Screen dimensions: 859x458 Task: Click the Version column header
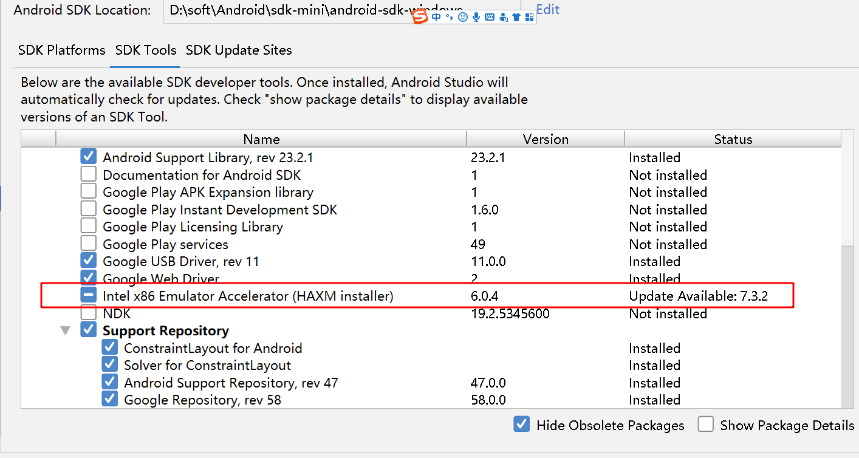[545, 139]
